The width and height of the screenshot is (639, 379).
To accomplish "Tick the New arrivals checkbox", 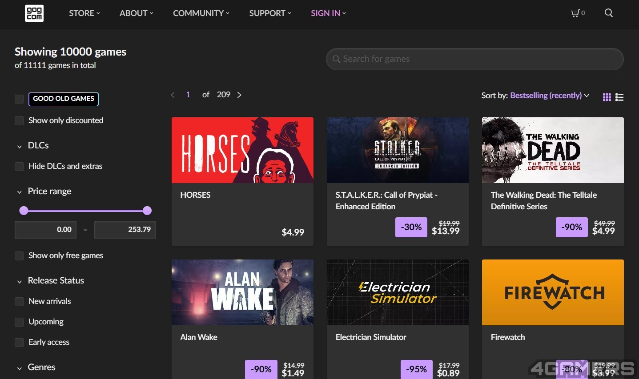I will (x=19, y=302).
